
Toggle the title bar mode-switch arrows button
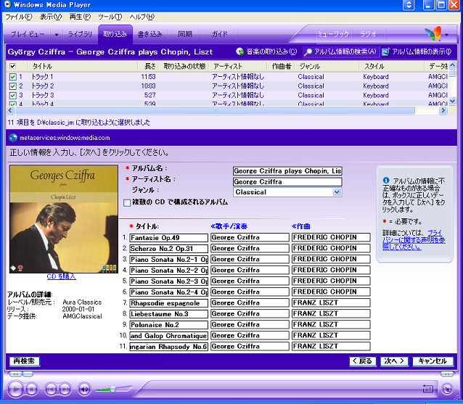[409, 5]
